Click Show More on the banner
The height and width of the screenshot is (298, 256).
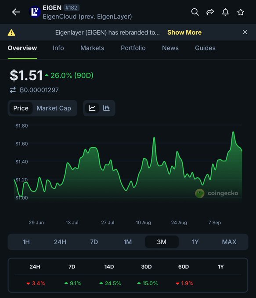click(184, 32)
